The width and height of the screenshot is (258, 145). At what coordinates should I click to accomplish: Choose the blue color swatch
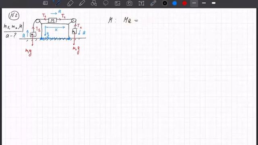point(175,3)
